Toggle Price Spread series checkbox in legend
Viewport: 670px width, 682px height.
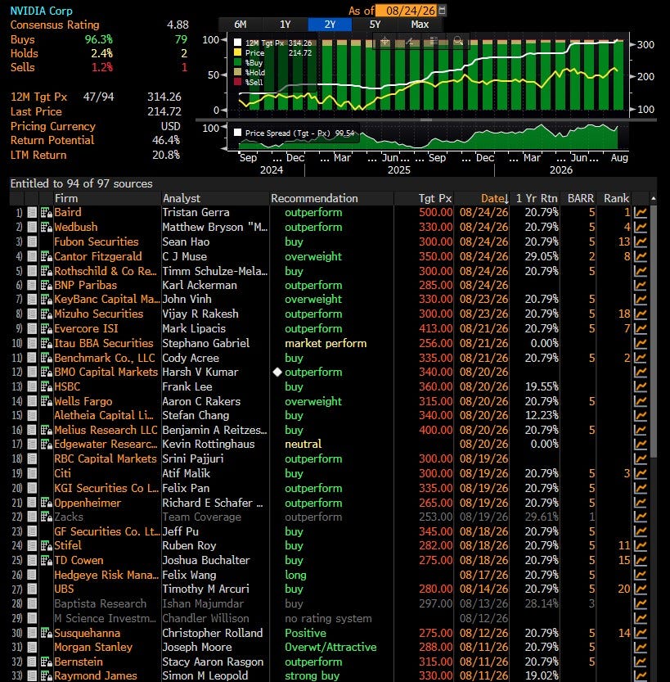click(x=238, y=133)
